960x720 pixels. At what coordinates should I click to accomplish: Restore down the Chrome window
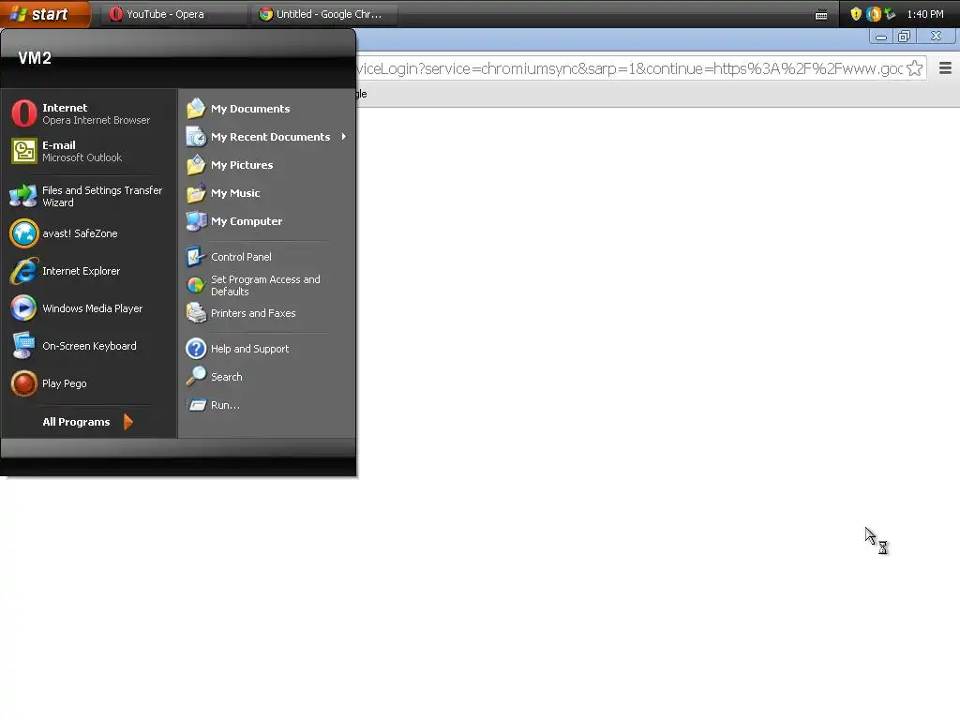click(x=905, y=37)
